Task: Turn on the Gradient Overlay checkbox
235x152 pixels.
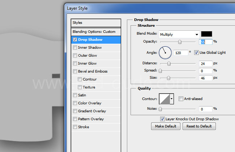Action: tap(75, 111)
